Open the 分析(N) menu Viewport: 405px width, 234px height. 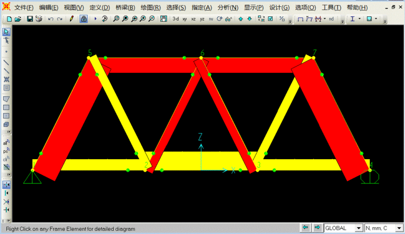coord(228,7)
